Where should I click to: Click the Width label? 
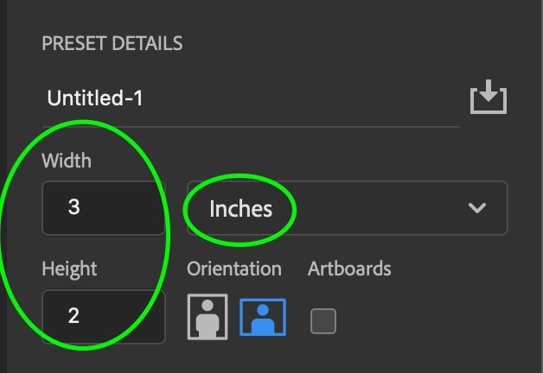(67, 161)
